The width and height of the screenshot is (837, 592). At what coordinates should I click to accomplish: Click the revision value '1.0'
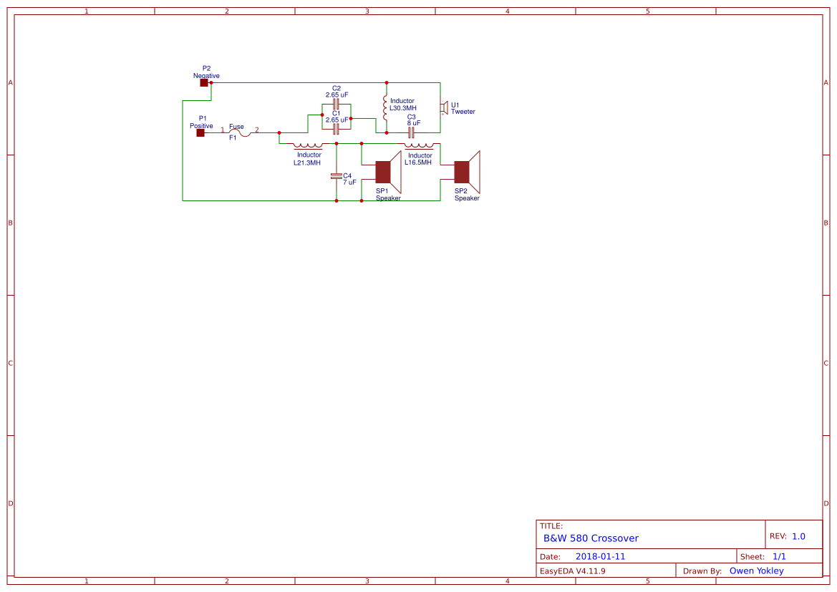[798, 536]
